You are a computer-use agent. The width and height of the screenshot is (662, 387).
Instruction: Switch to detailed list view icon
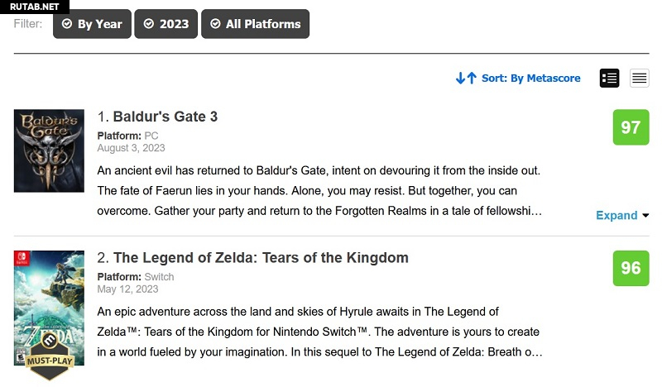pyautogui.click(x=610, y=78)
